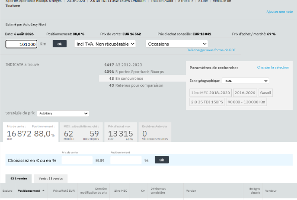The height and width of the screenshot is (200, 297).
Task: Click Prix d'achat / marché 69 % text
Action: pyautogui.click(x=254, y=34)
